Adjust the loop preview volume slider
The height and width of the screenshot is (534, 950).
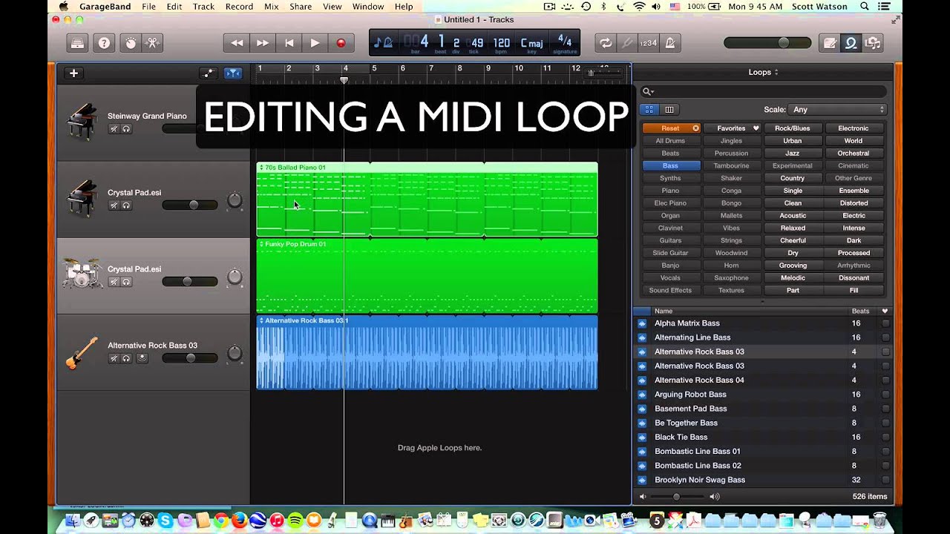pos(678,497)
